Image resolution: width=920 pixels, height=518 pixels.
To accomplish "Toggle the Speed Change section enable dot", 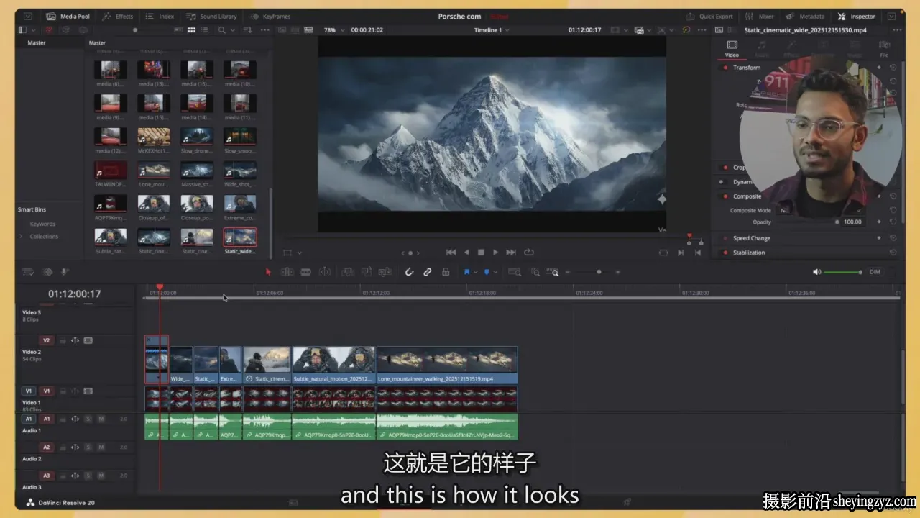I will tap(725, 238).
